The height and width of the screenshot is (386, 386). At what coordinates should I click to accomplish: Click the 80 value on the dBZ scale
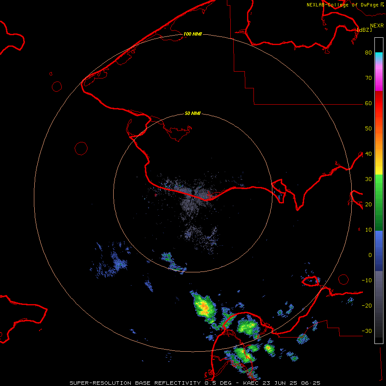(x=368, y=52)
